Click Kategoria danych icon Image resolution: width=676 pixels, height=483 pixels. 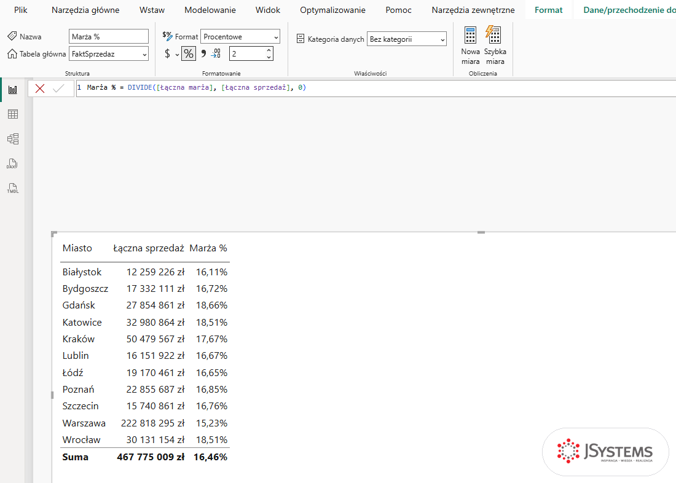(x=301, y=39)
